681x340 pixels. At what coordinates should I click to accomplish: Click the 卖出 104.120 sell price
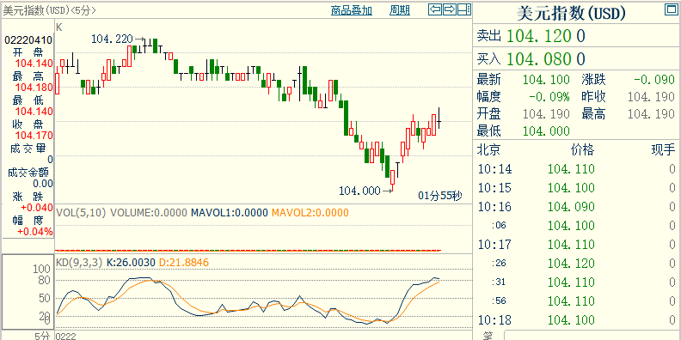[531, 36]
